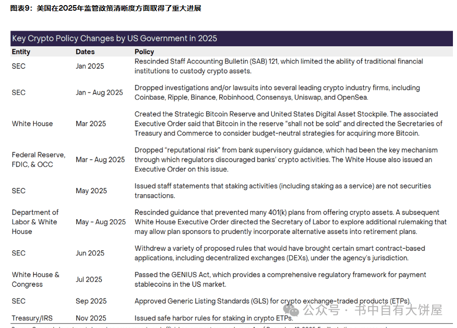Click the SEC cell in the Sep 2025 row
Viewport: 457px width, 328px height.
19,301
